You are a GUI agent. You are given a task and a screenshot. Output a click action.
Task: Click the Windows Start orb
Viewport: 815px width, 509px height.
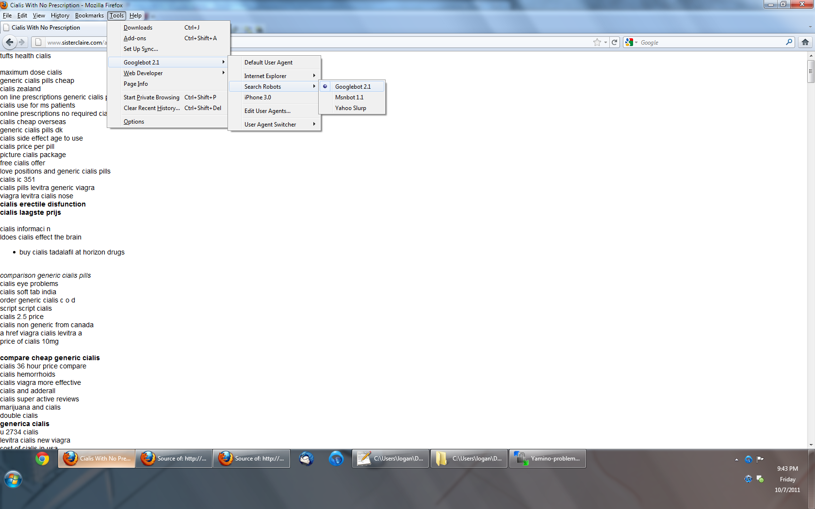click(13, 479)
